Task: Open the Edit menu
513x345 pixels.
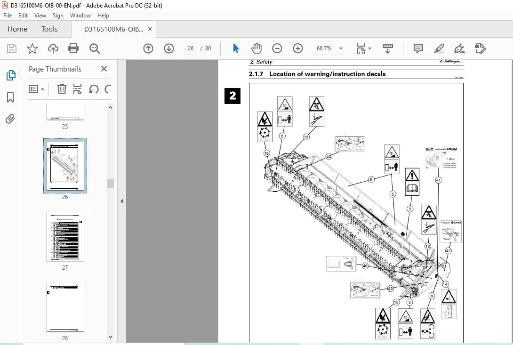Action: (23, 16)
